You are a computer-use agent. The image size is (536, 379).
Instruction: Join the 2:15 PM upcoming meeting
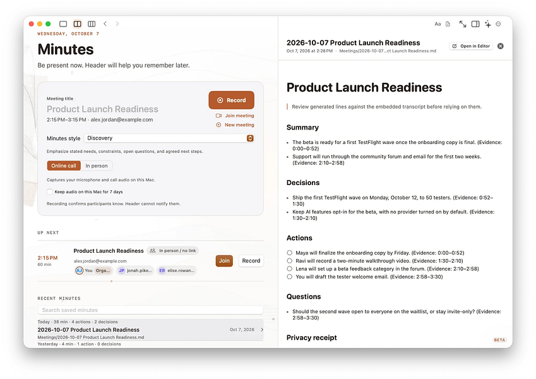(x=224, y=261)
